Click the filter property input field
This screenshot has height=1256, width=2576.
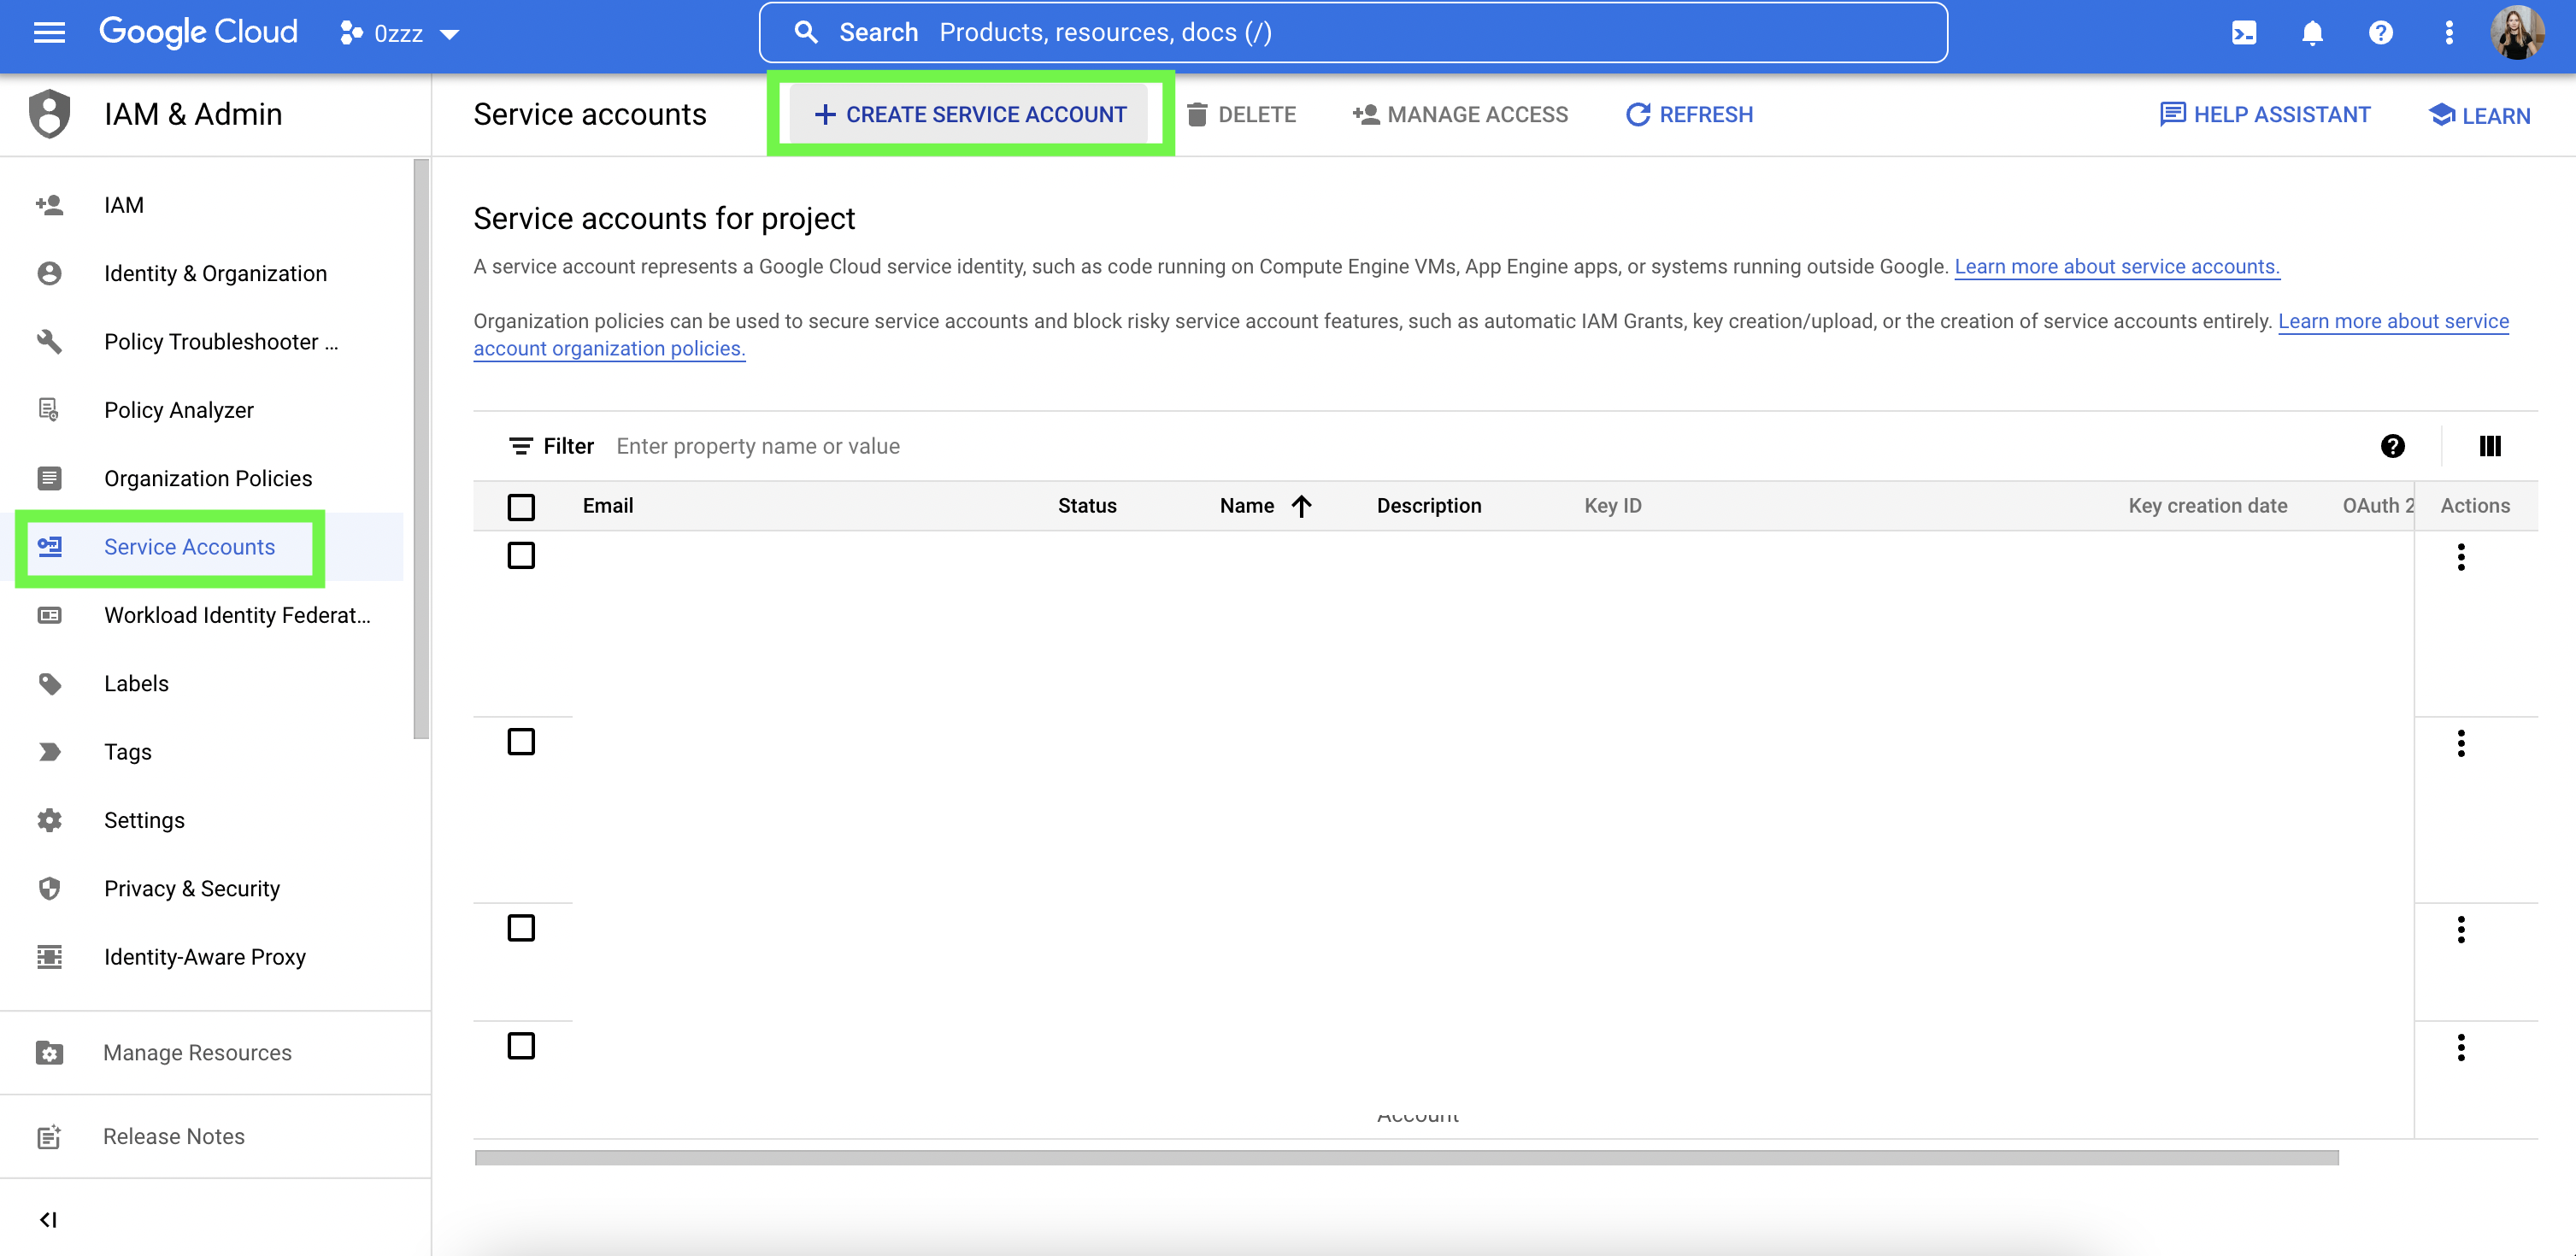[758, 446]
